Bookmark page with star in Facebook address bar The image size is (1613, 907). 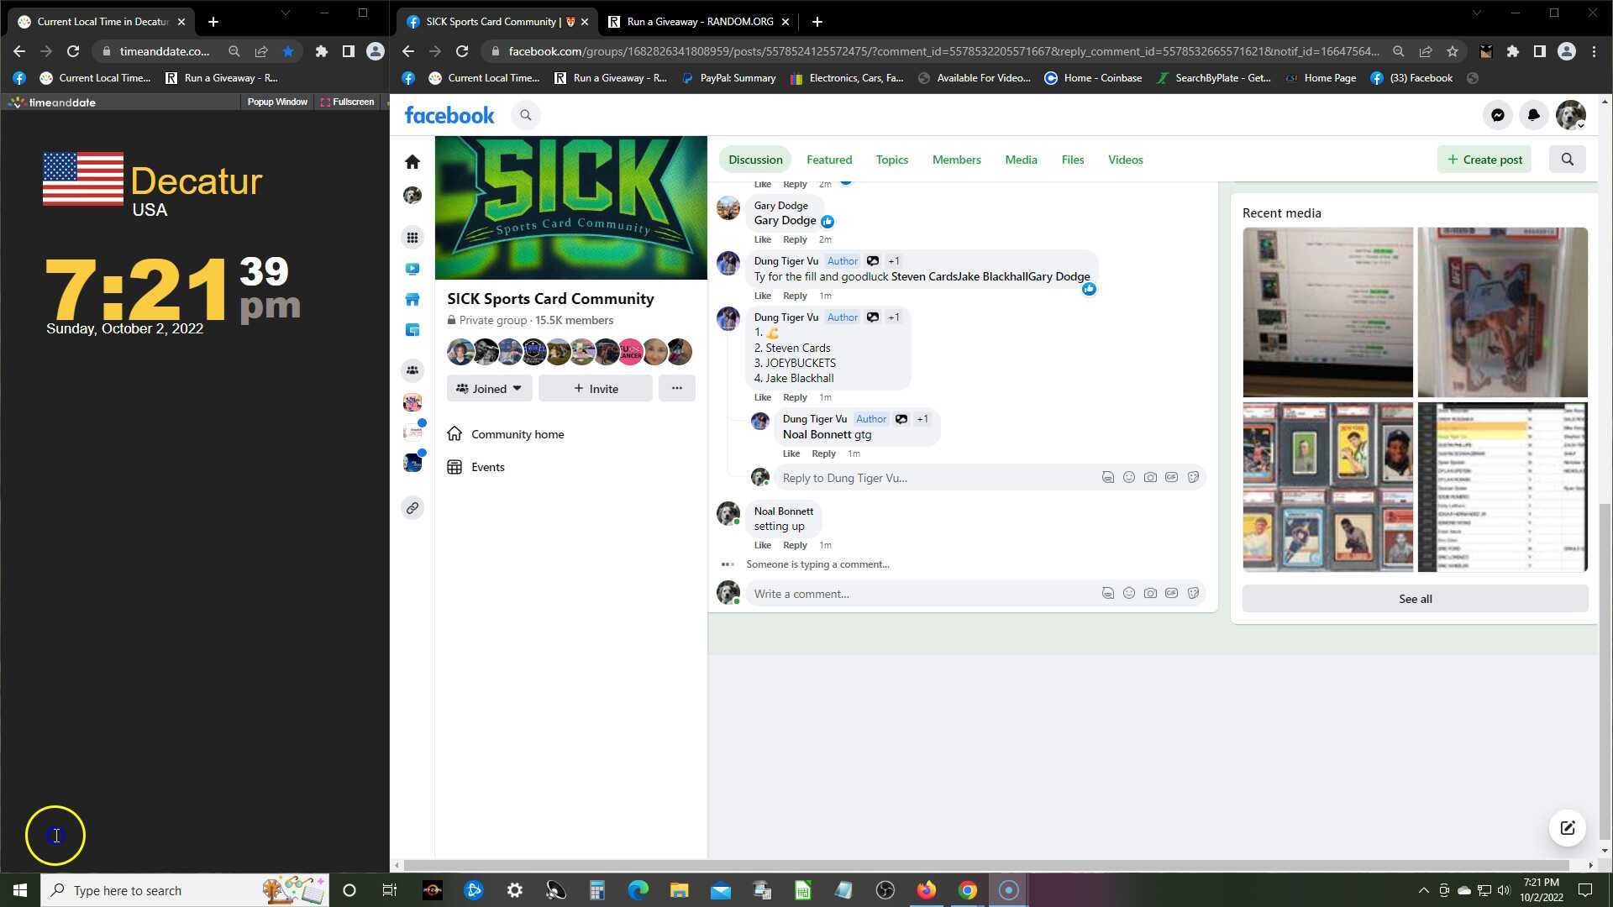(x=1453, y=51)
